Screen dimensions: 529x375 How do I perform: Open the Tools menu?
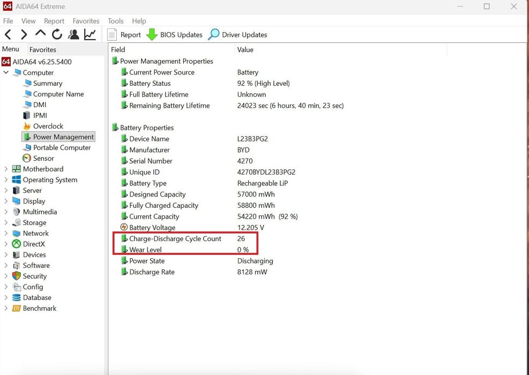coord(115,21)
